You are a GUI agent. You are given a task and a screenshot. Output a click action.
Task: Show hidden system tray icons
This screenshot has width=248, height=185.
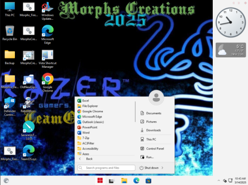pyautogui.click(x=219, y=181)
